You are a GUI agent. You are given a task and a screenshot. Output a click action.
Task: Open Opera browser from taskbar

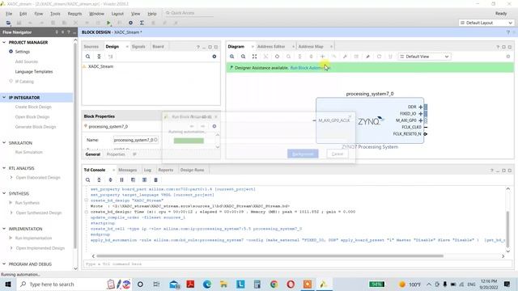291,284
